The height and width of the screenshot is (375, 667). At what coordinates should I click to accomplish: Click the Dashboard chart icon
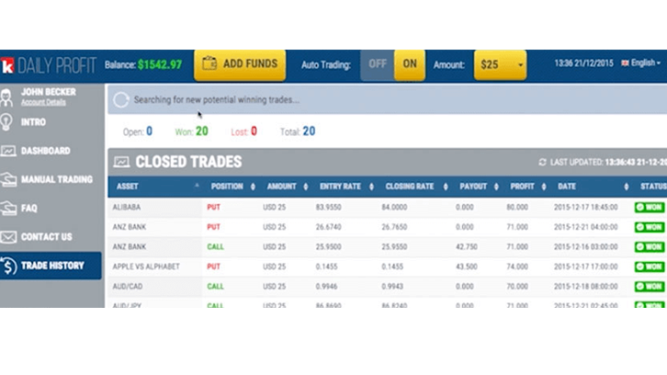pos(8,151)
